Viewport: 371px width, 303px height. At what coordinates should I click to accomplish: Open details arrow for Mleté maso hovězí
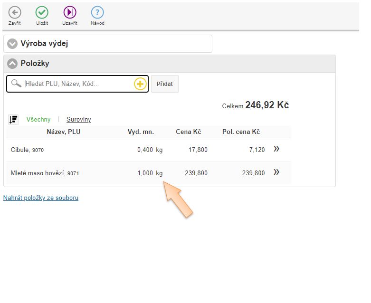276,172
